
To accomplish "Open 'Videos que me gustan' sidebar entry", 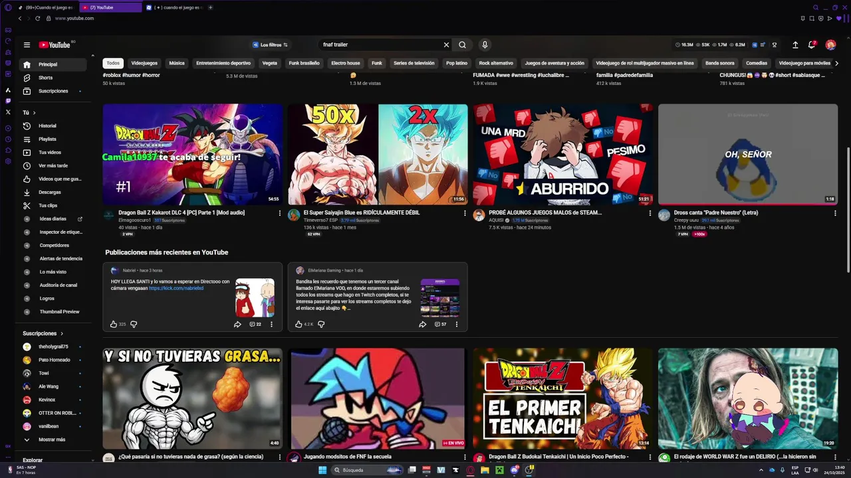I will tap(53, 179).
